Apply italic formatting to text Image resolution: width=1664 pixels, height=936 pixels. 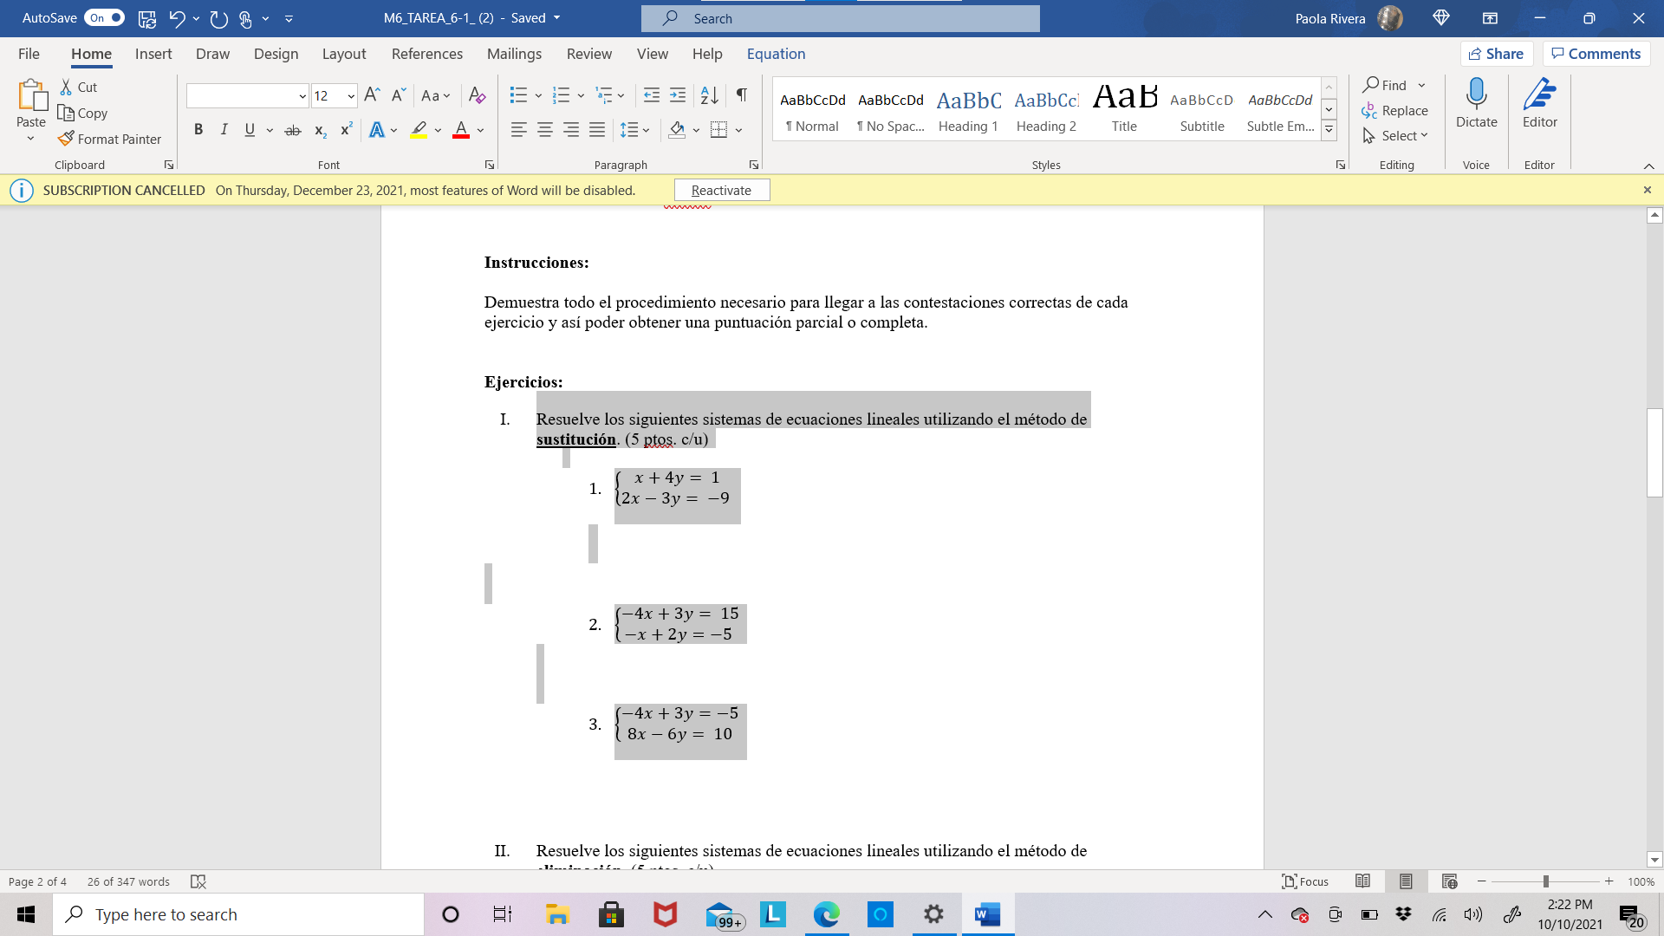tap(224, 129)
